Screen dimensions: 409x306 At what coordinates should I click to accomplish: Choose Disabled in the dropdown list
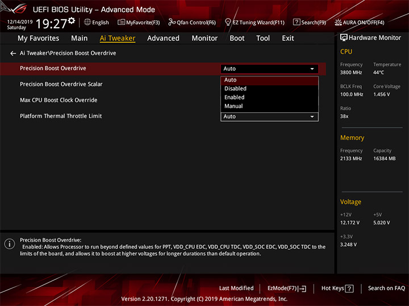269,89
